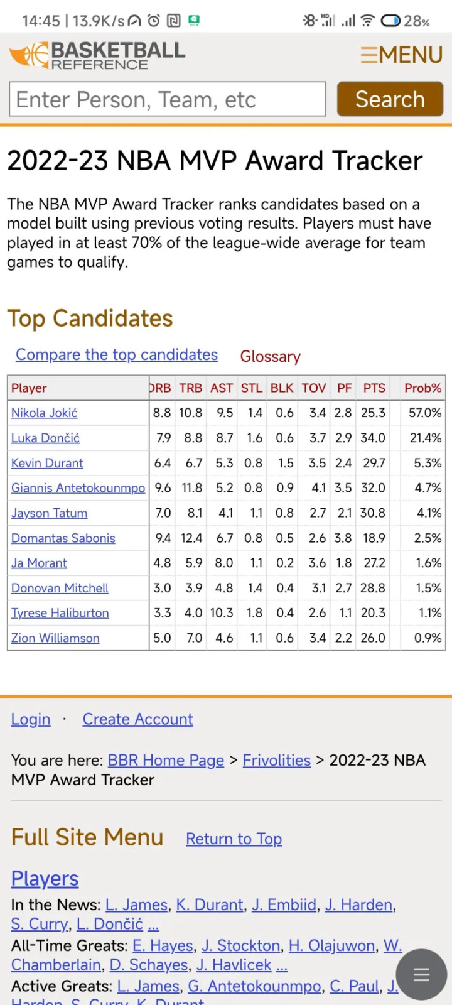Viewport: 452px width, 1005px height.
Task: Tap the alarm clock status icon
Action: [x=154, y=21]
